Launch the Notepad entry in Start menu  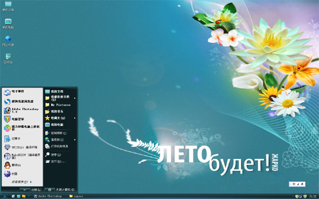click(22, 139)
